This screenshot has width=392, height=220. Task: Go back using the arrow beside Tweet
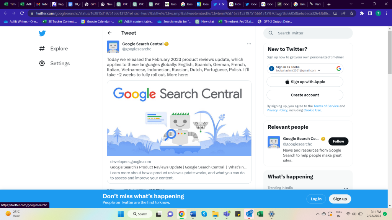109,33
